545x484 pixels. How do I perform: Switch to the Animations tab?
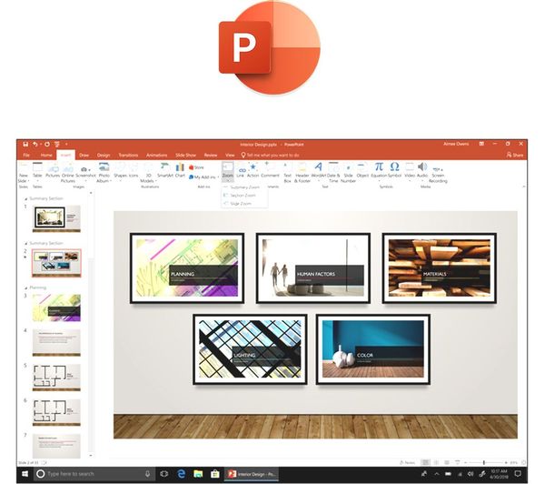(x=156, y=155)
